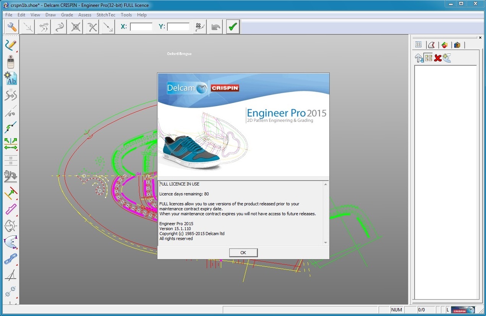The width and height of the screenshot is (486, 316).
Task: Select the orange line with green arrow tool
Action: click(11, 193)
